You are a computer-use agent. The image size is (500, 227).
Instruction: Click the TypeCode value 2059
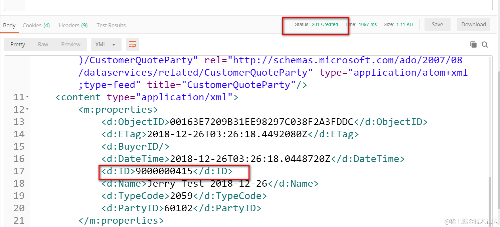click(x=181, y=196)
